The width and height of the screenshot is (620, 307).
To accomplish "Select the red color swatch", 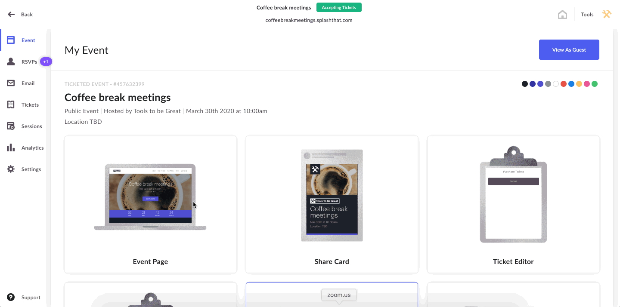I will [564, 84].
